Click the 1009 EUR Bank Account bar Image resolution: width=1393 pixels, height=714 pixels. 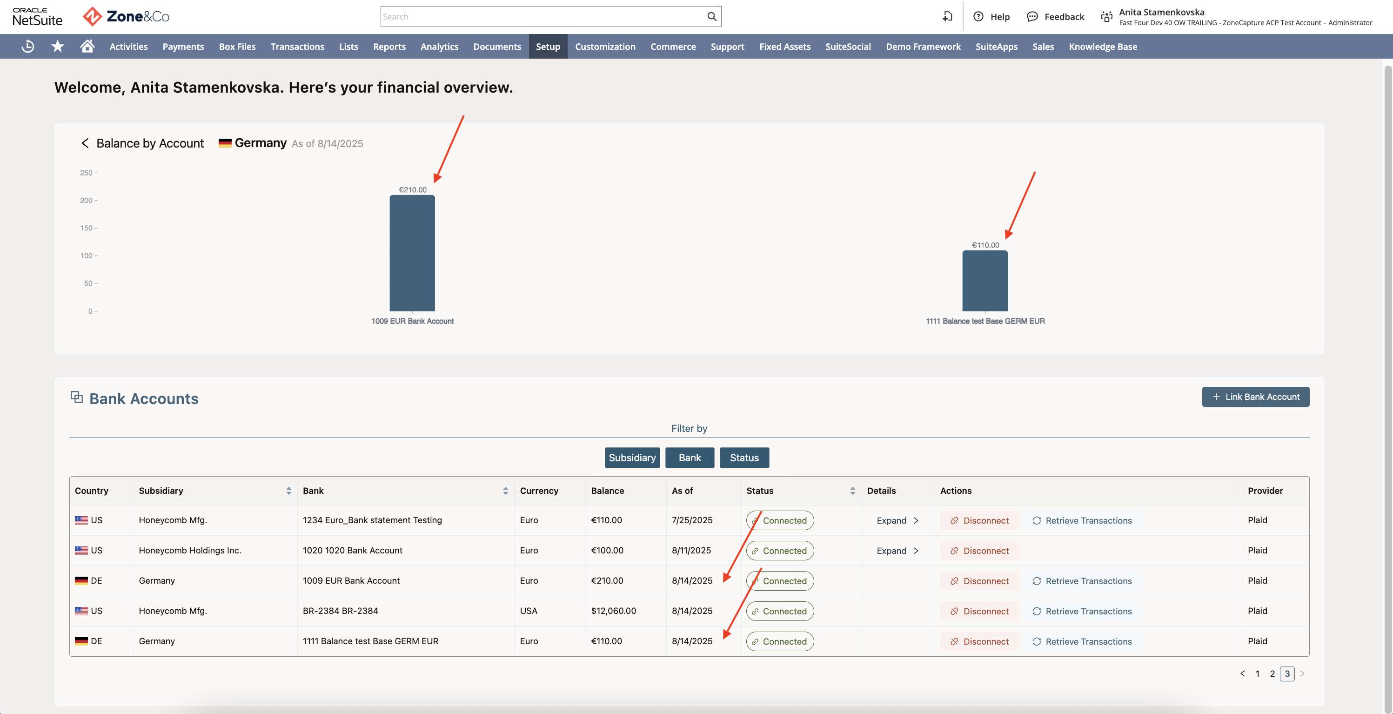412,253
